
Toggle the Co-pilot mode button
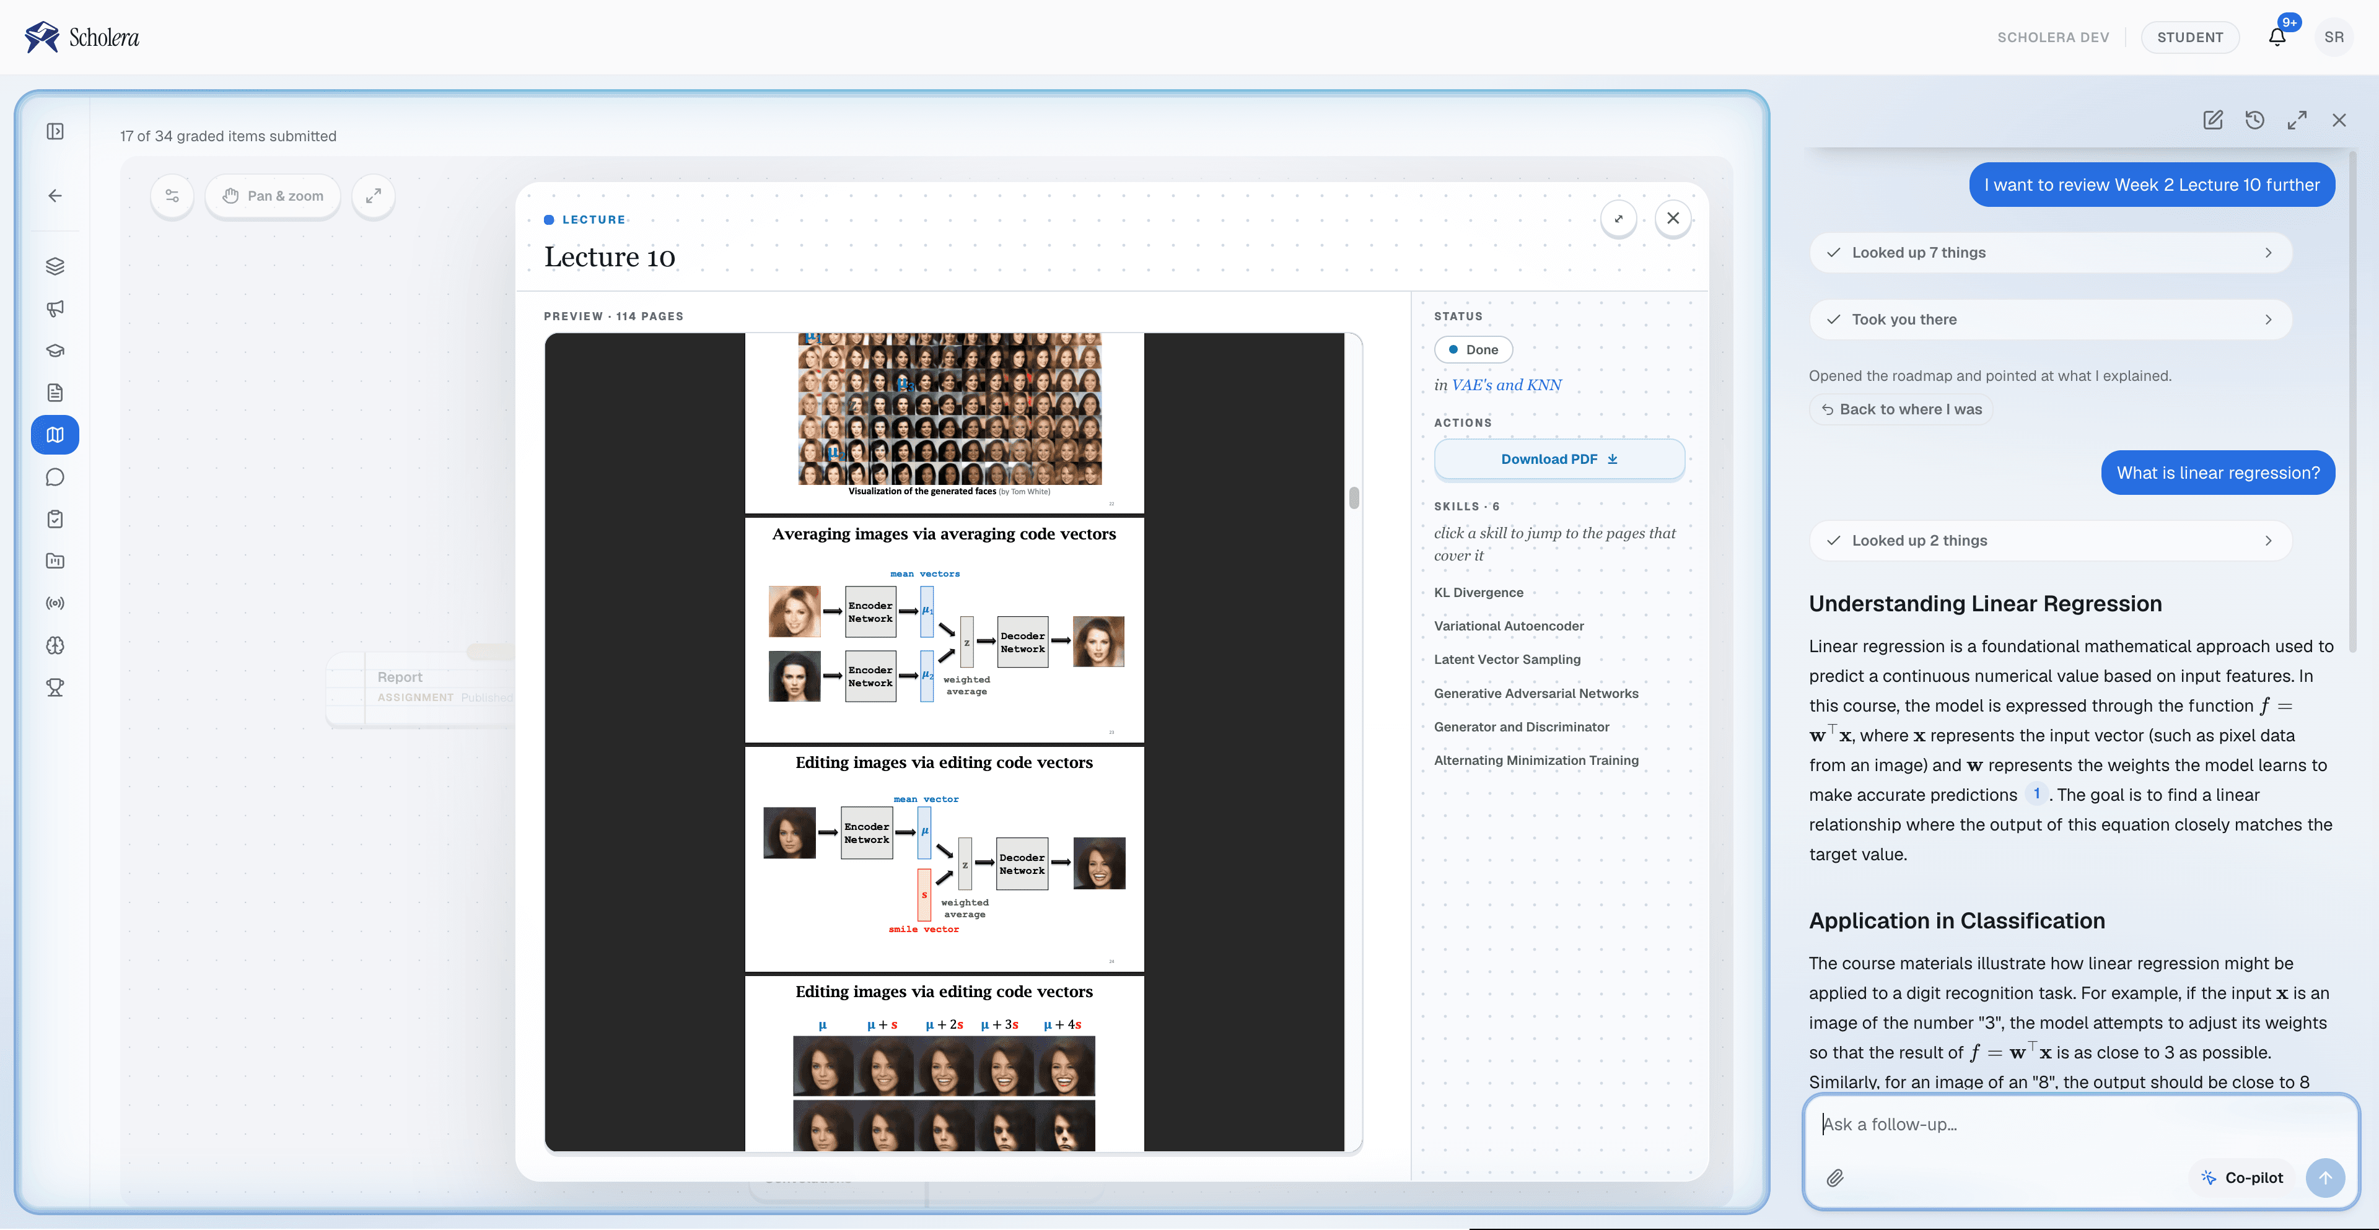[x=2241, y=1177]
